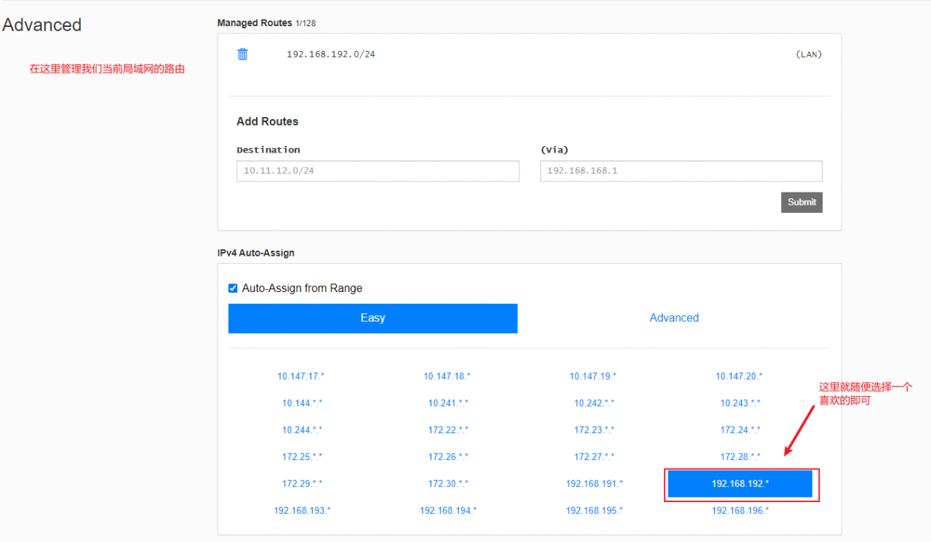Pick the 10.144.*.* address range
The image size is (931, 542).
click(x=302, y=403)
